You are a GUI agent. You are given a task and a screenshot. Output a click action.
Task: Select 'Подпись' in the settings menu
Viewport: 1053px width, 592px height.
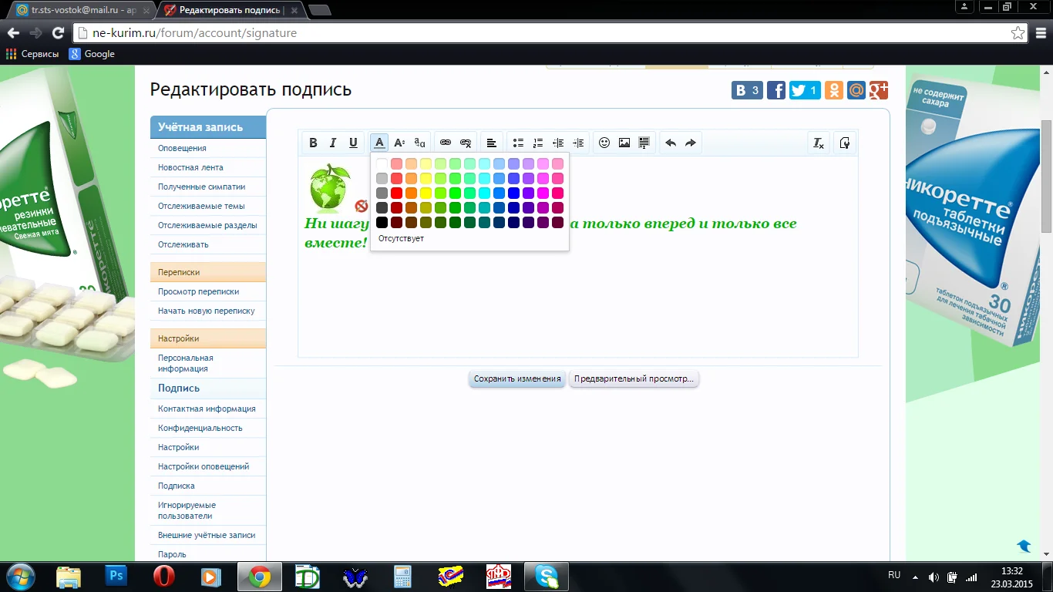179,388
